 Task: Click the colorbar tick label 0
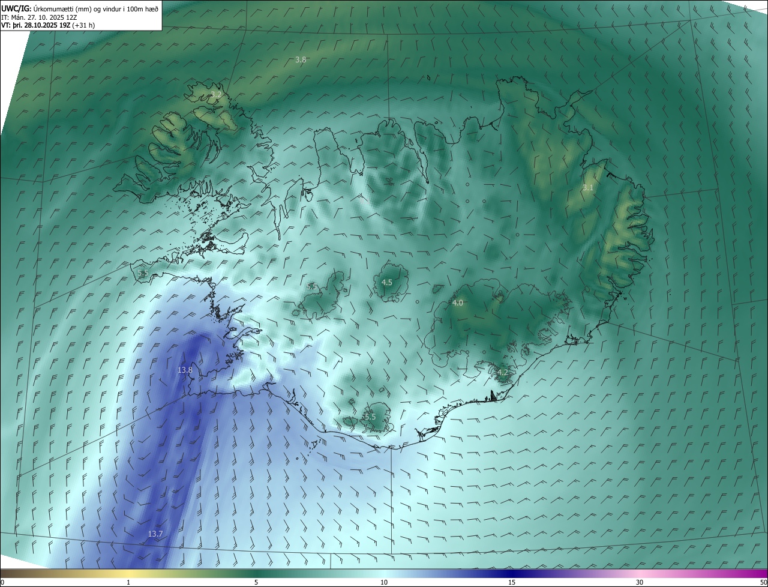pyautogui.click(x=2, y=582)
